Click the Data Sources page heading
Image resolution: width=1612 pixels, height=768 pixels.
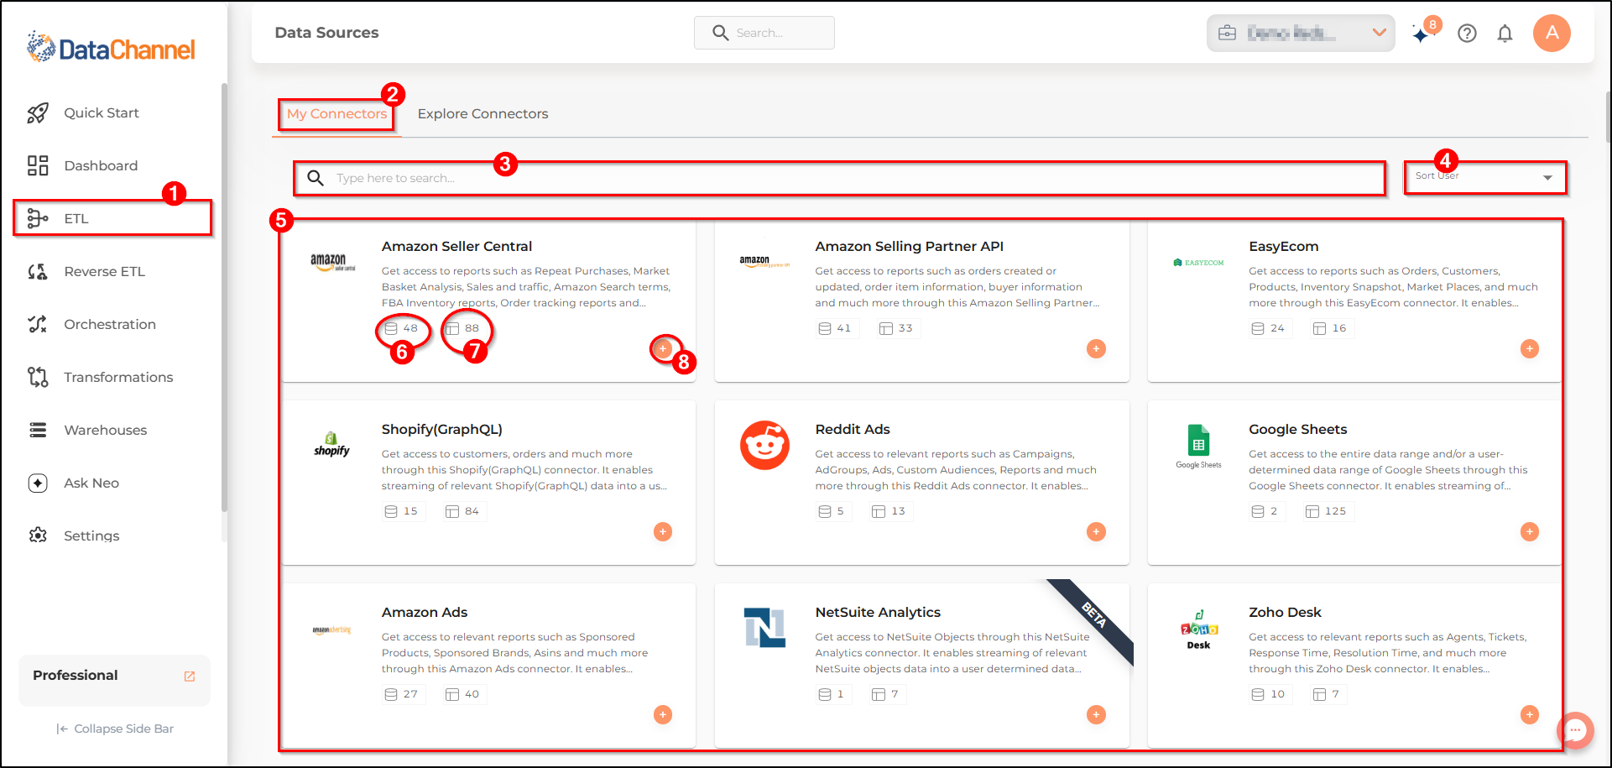click(x=326, y=33)
